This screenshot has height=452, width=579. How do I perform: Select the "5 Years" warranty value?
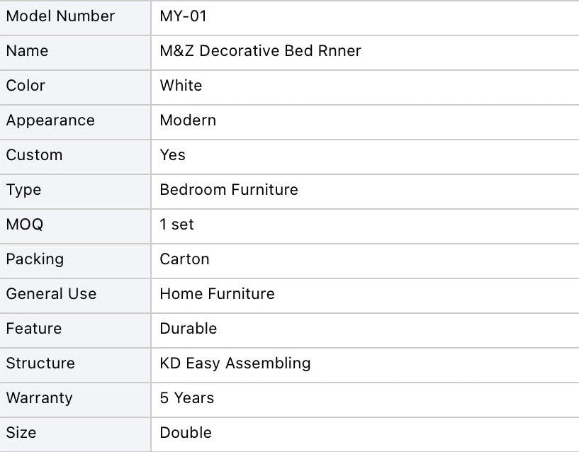point(186,398)
